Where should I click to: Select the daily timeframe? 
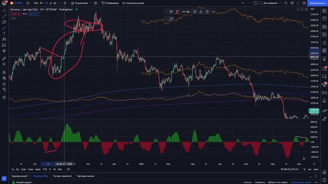50,3
